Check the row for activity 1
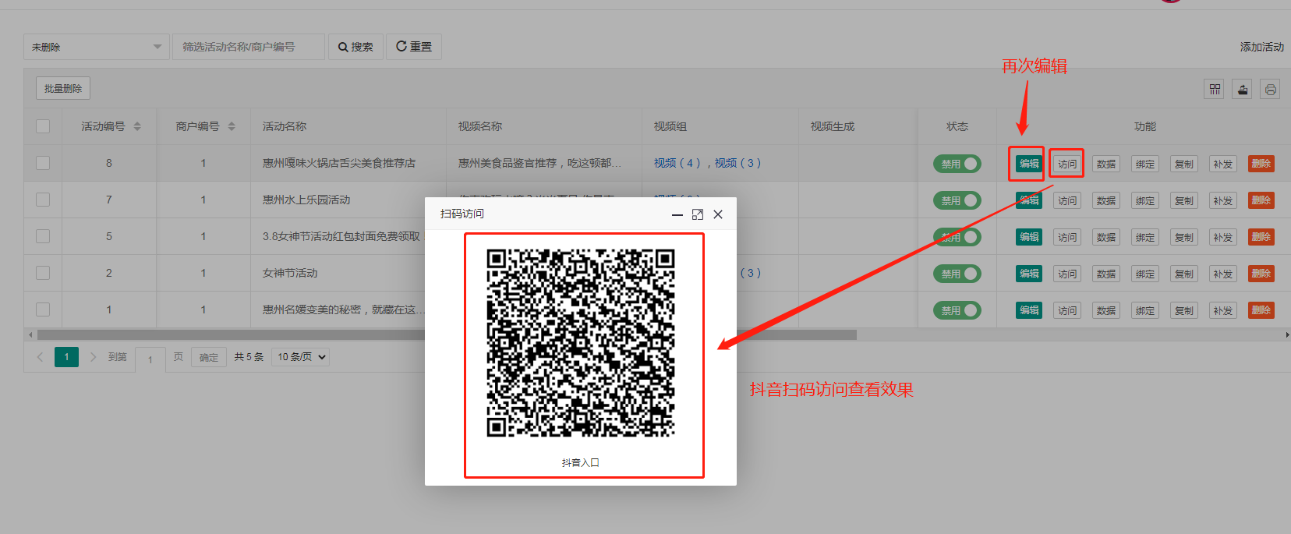Viewport: 1291px width, 534px height. pyautogui.click(x=43, y=309)
